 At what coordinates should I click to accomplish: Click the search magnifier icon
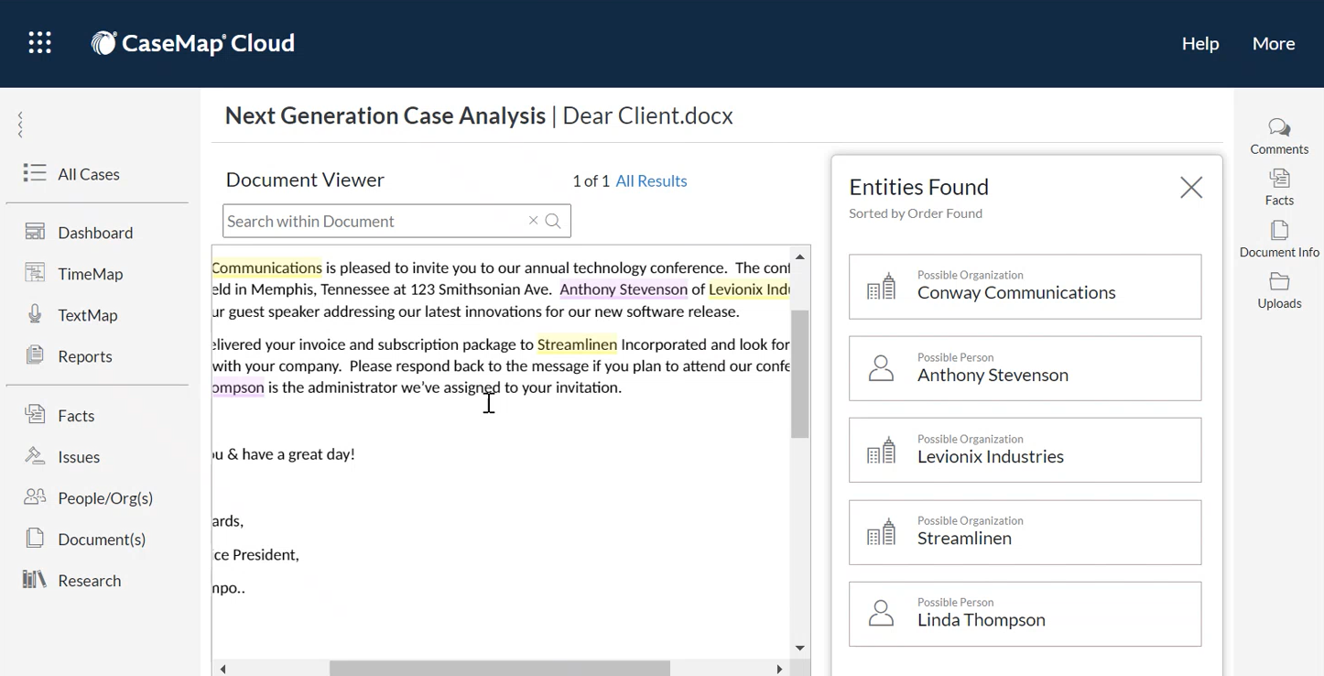click(x=553, y=221)
